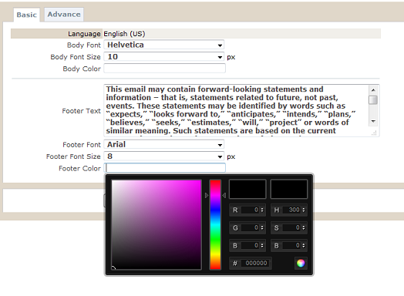Click the R value stepper arrows

point(262,210)
